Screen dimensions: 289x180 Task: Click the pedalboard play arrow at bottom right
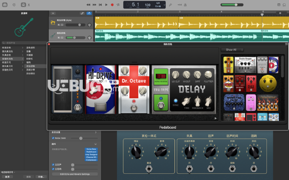(215, 119)
